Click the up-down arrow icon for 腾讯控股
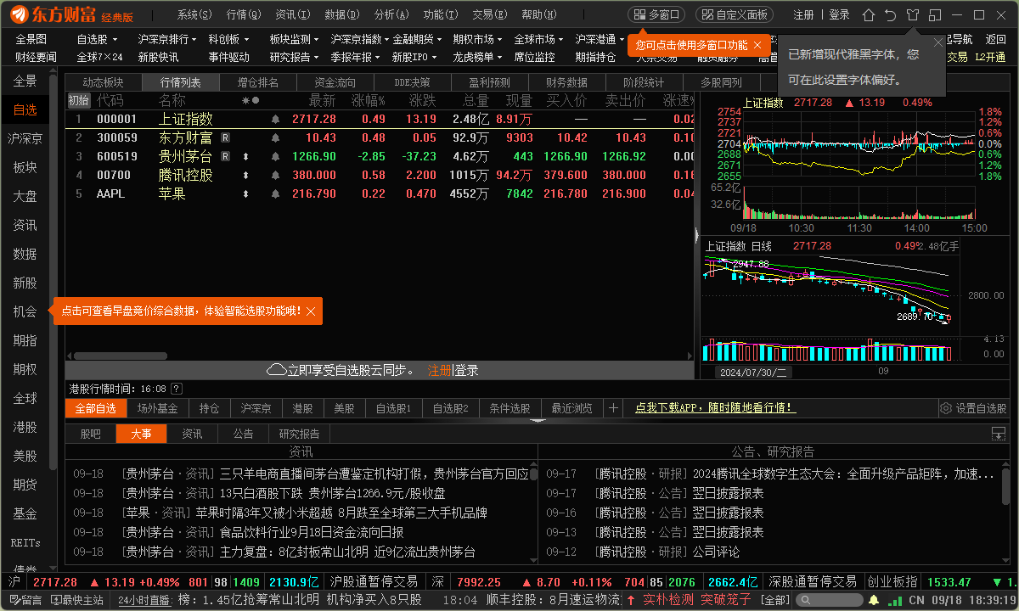The height and width of the screenshot is (611, 1019). [245, 175]
